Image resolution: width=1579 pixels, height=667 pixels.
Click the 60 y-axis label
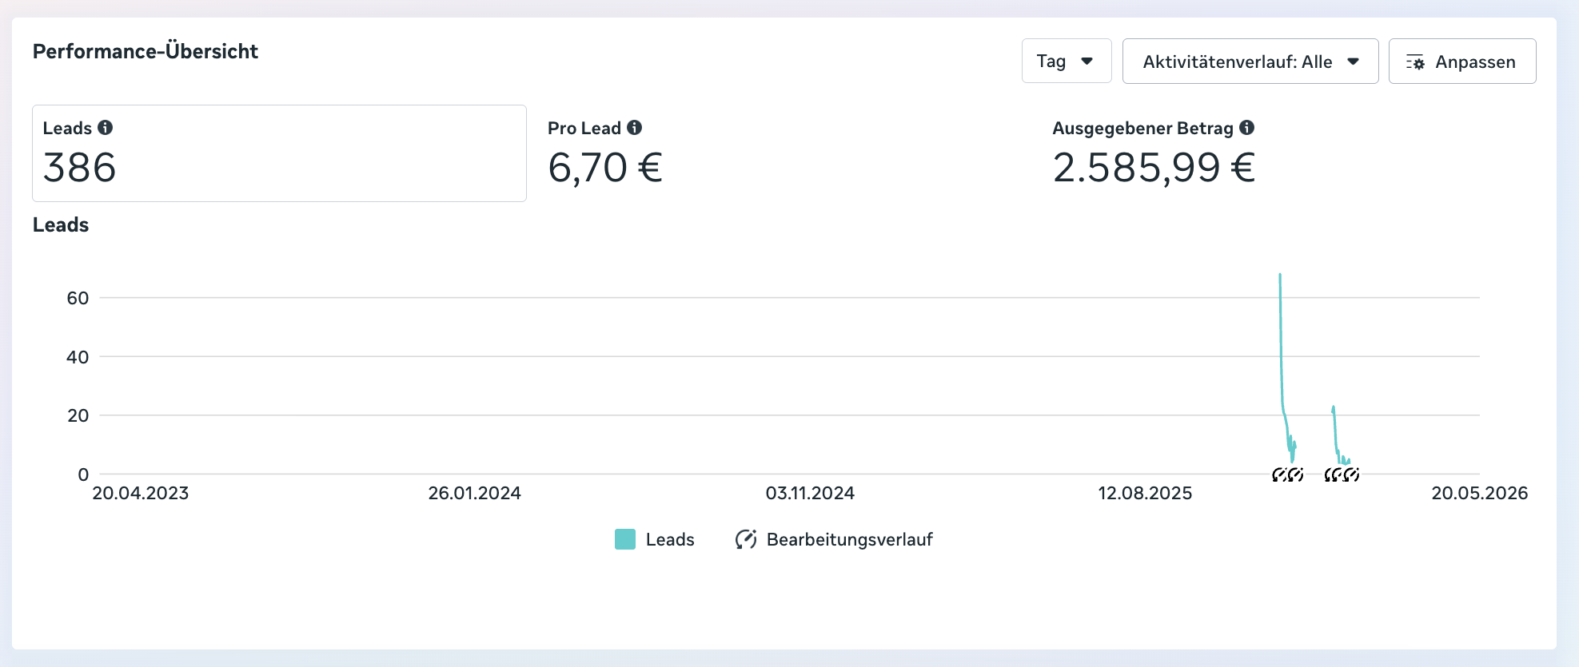pyautogui.click(x=78, y=298)
